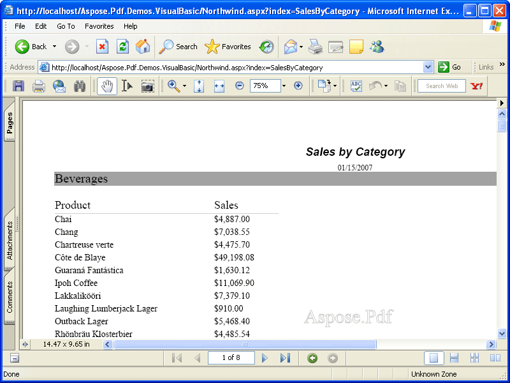Screen dimensions: 510x383
Task: Fit page height with vertical arrows icon
Action: [199, 86]
